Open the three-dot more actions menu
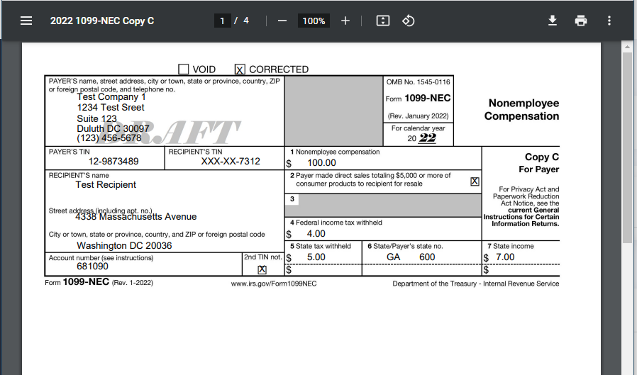This screenshot has width=637, height=375. coord(609,21)
